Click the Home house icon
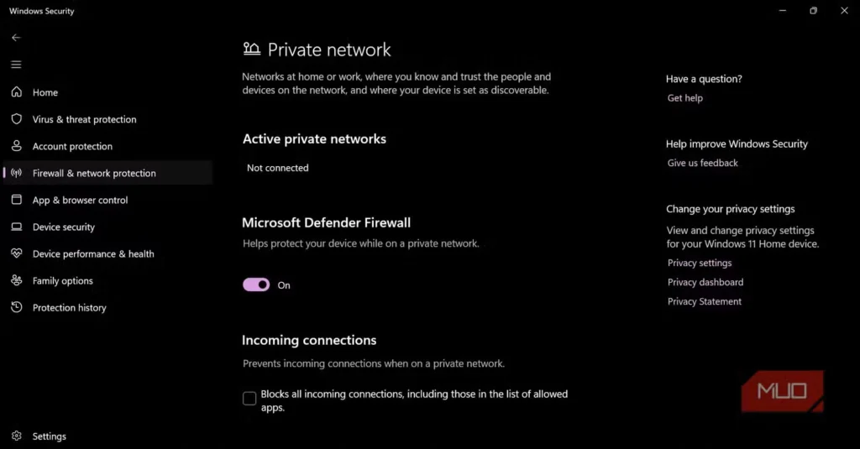This screenshot has width=860, height=449. [x=16, y=92]
